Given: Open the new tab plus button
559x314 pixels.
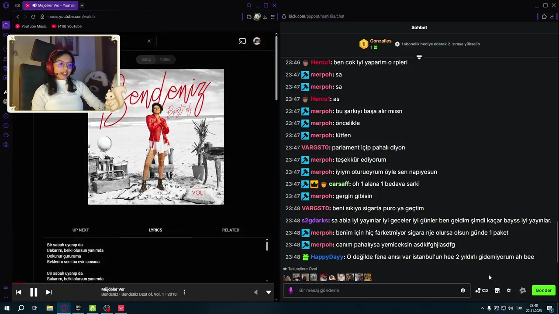Looking at the screenshot, I should click(x=82, y=5).
